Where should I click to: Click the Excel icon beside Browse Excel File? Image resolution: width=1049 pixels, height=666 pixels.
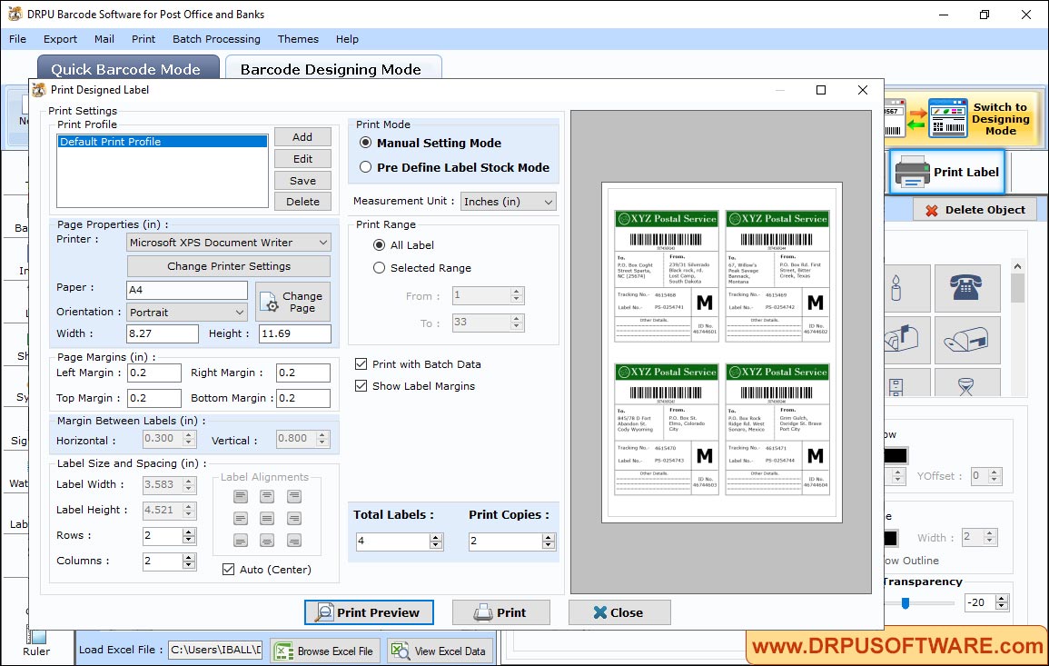284,651
